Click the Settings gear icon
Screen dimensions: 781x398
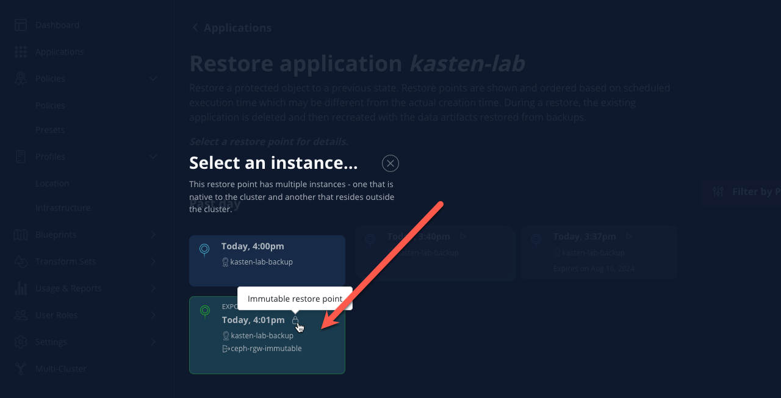[x=21, y=342]
